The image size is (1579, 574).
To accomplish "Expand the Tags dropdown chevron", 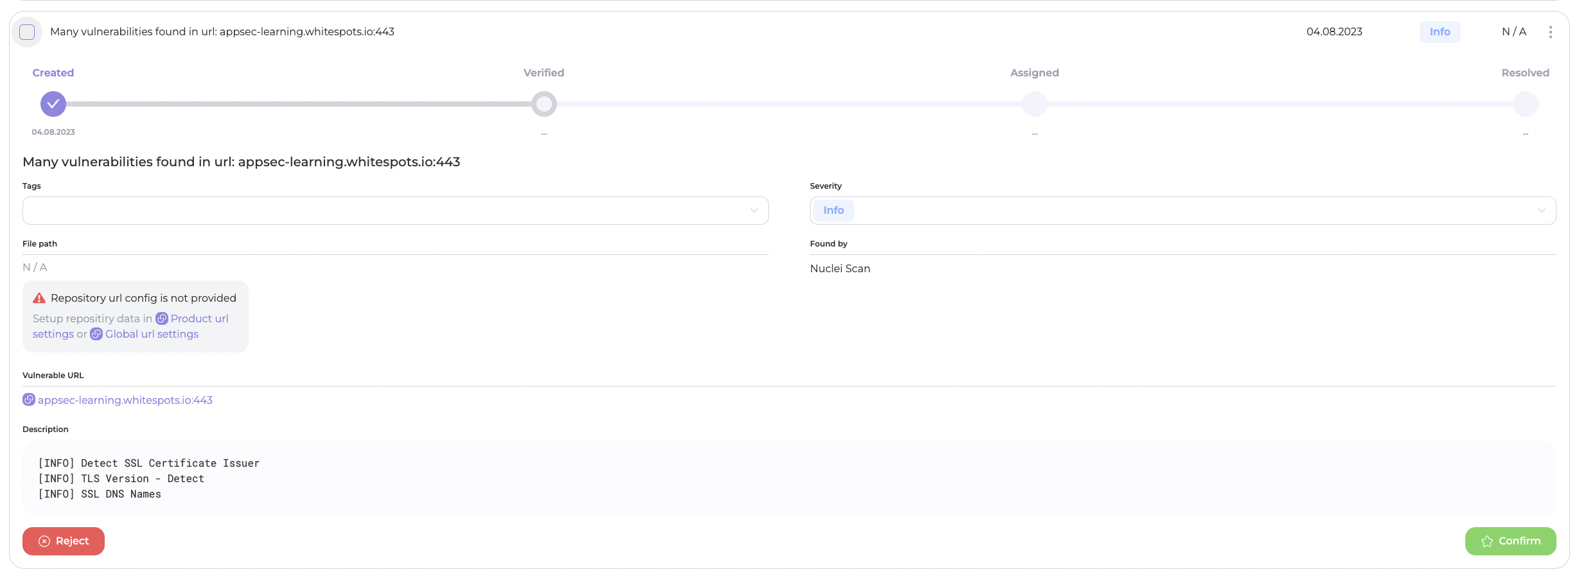I will coord(754,211).
